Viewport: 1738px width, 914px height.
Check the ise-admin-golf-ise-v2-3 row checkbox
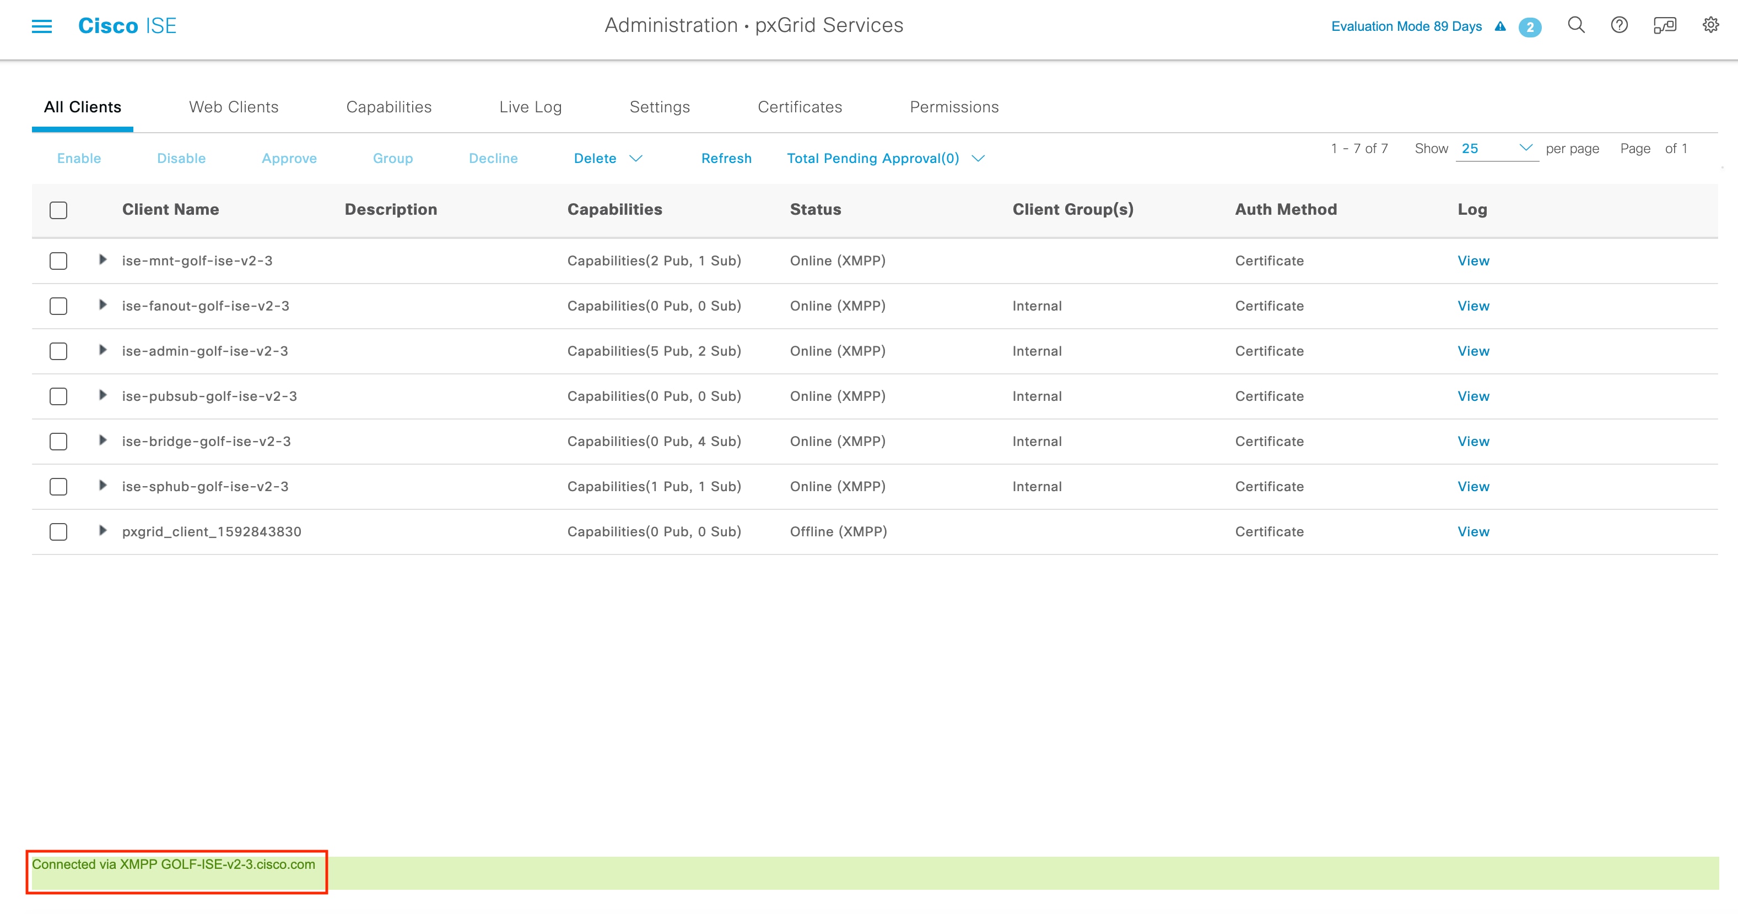click(x=59, y=351)
